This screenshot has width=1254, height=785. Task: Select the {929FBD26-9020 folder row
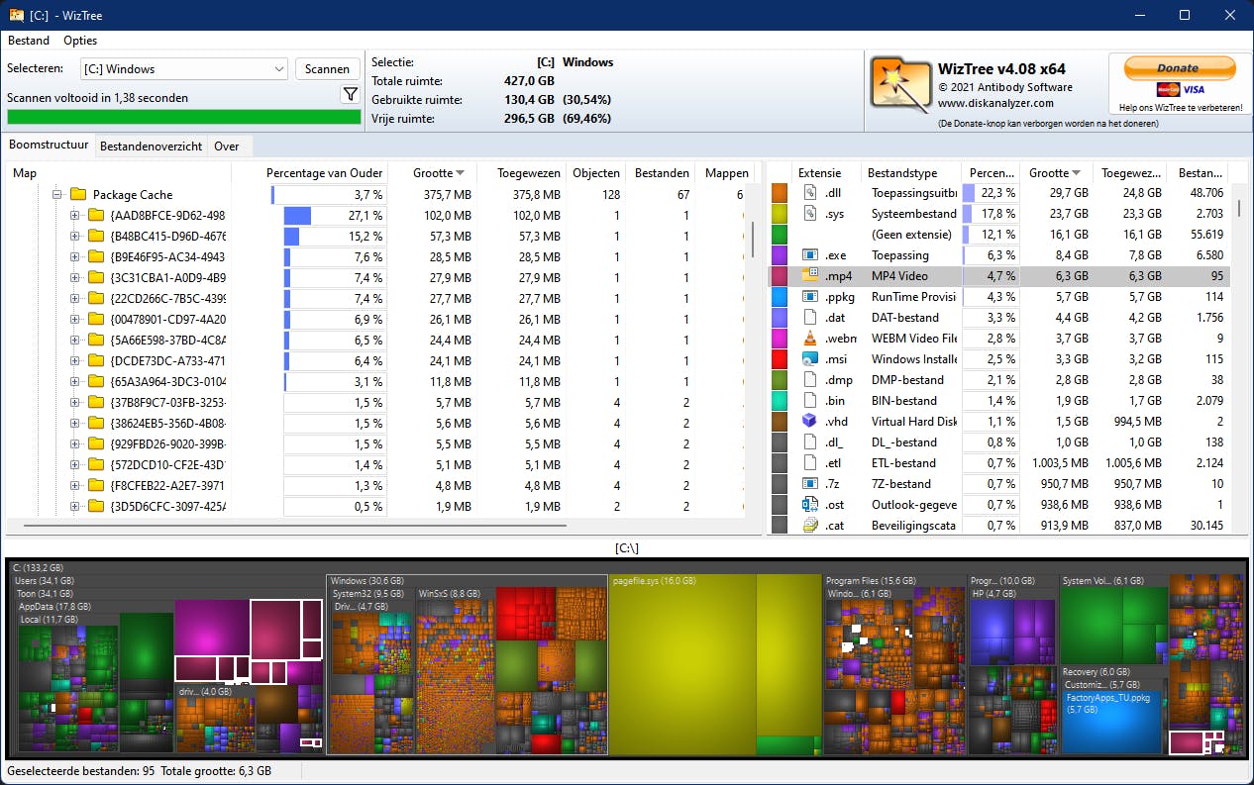[x=376, y=444]
